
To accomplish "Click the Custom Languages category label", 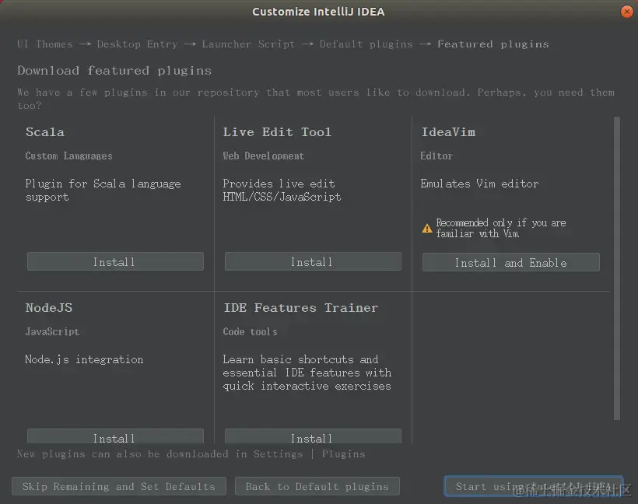I will coord(68,156).
